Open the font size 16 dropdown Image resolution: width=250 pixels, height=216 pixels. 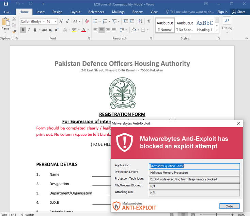point(52,21)
